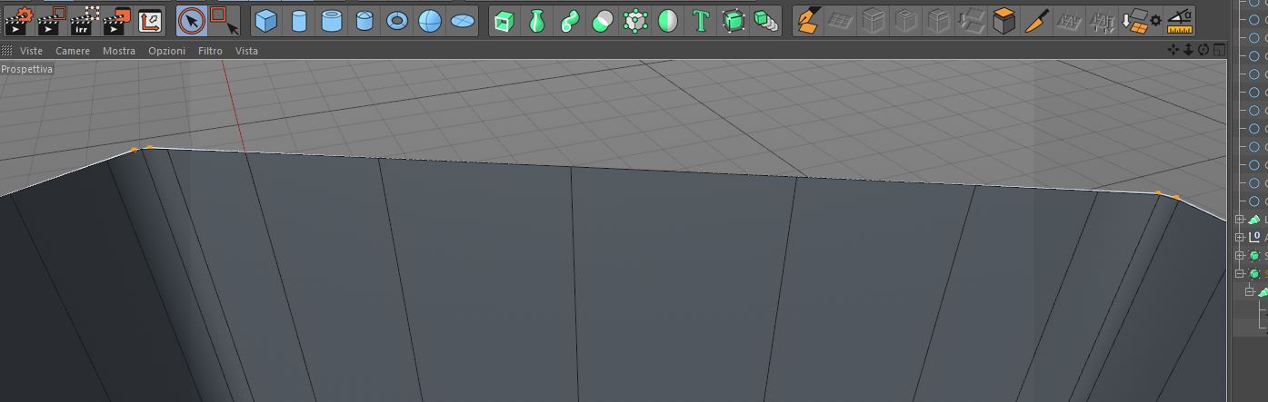The image size is (1268, 402).
Task: Expand the collapsed green gear generator node
Action: [1239, 255]
